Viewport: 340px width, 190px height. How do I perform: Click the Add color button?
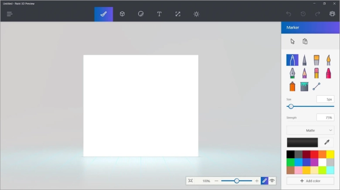click(x=310, y=181)
